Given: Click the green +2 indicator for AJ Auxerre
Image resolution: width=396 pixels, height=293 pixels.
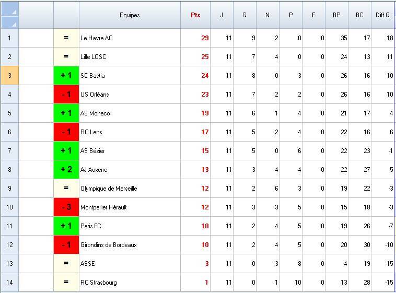Looking at the screenshot, I should point(66,170).
